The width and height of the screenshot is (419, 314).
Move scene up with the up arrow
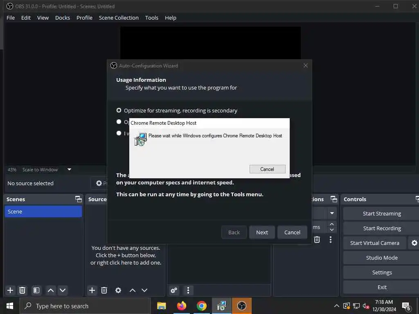pos(50,290)
